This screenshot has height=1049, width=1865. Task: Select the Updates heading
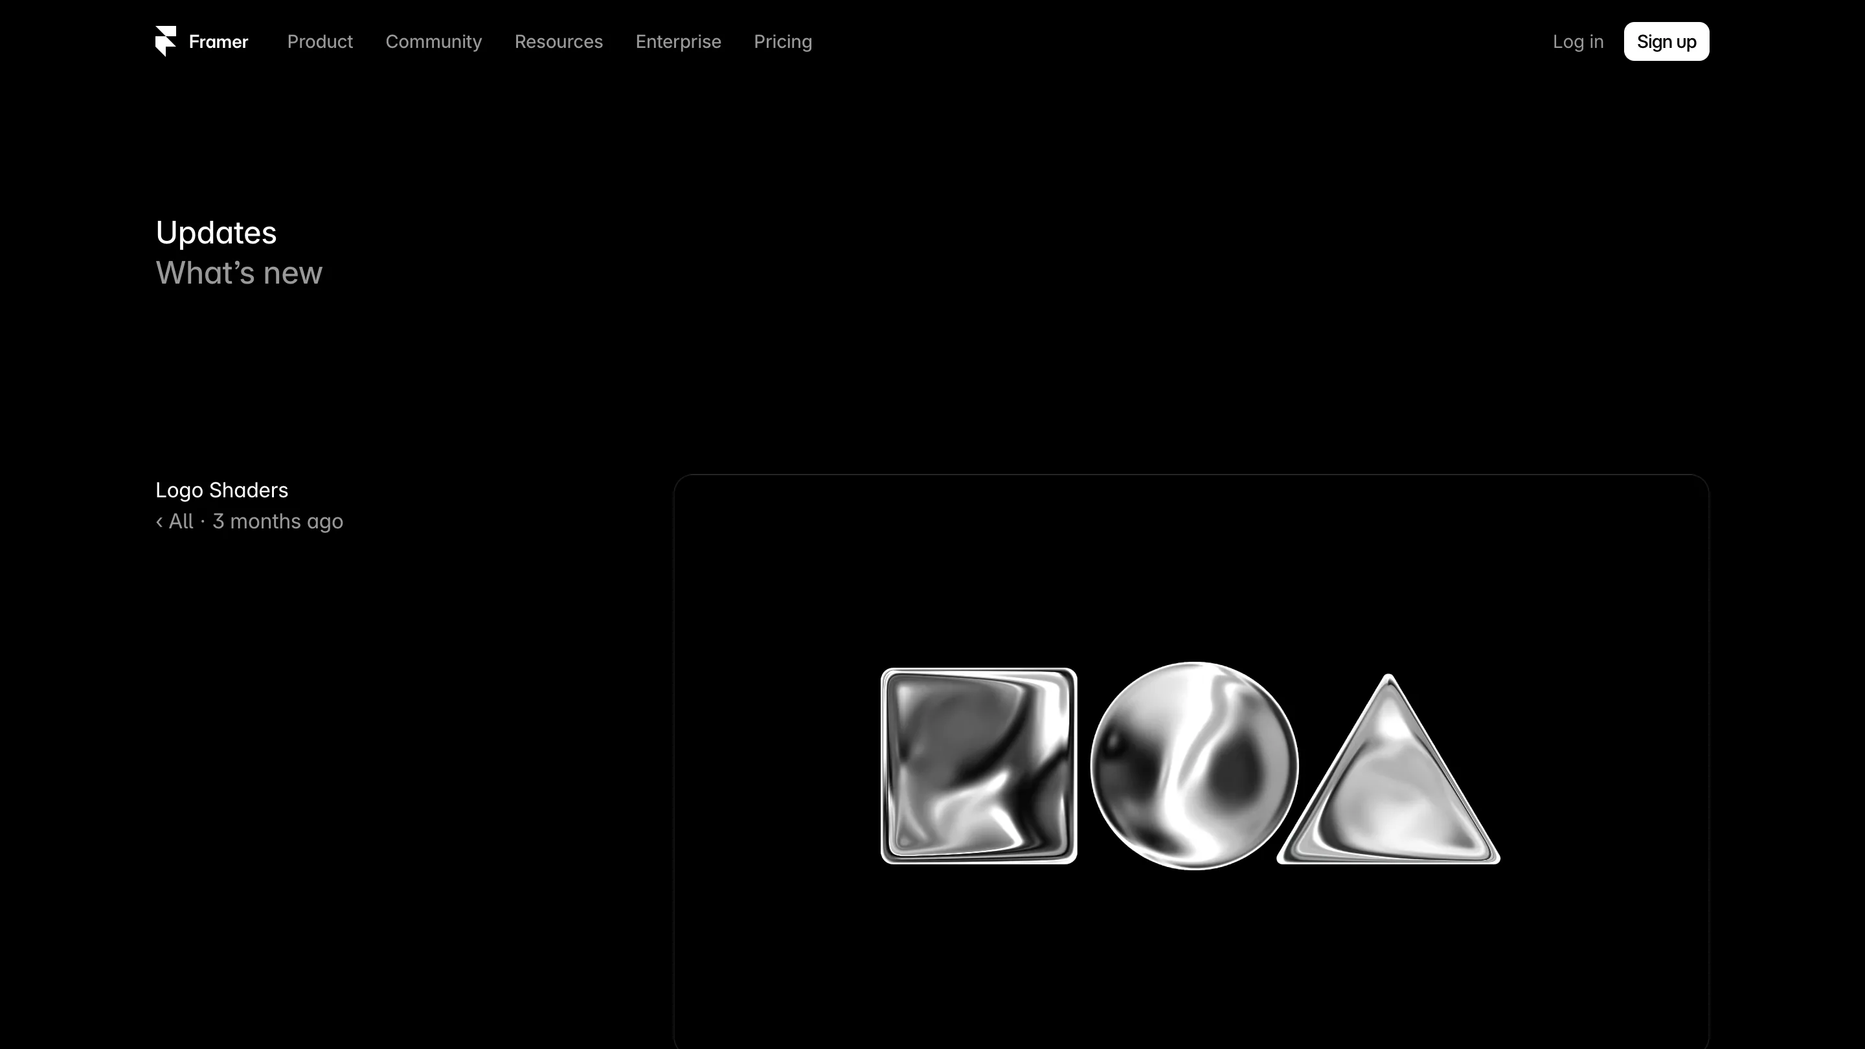[216, 233]
